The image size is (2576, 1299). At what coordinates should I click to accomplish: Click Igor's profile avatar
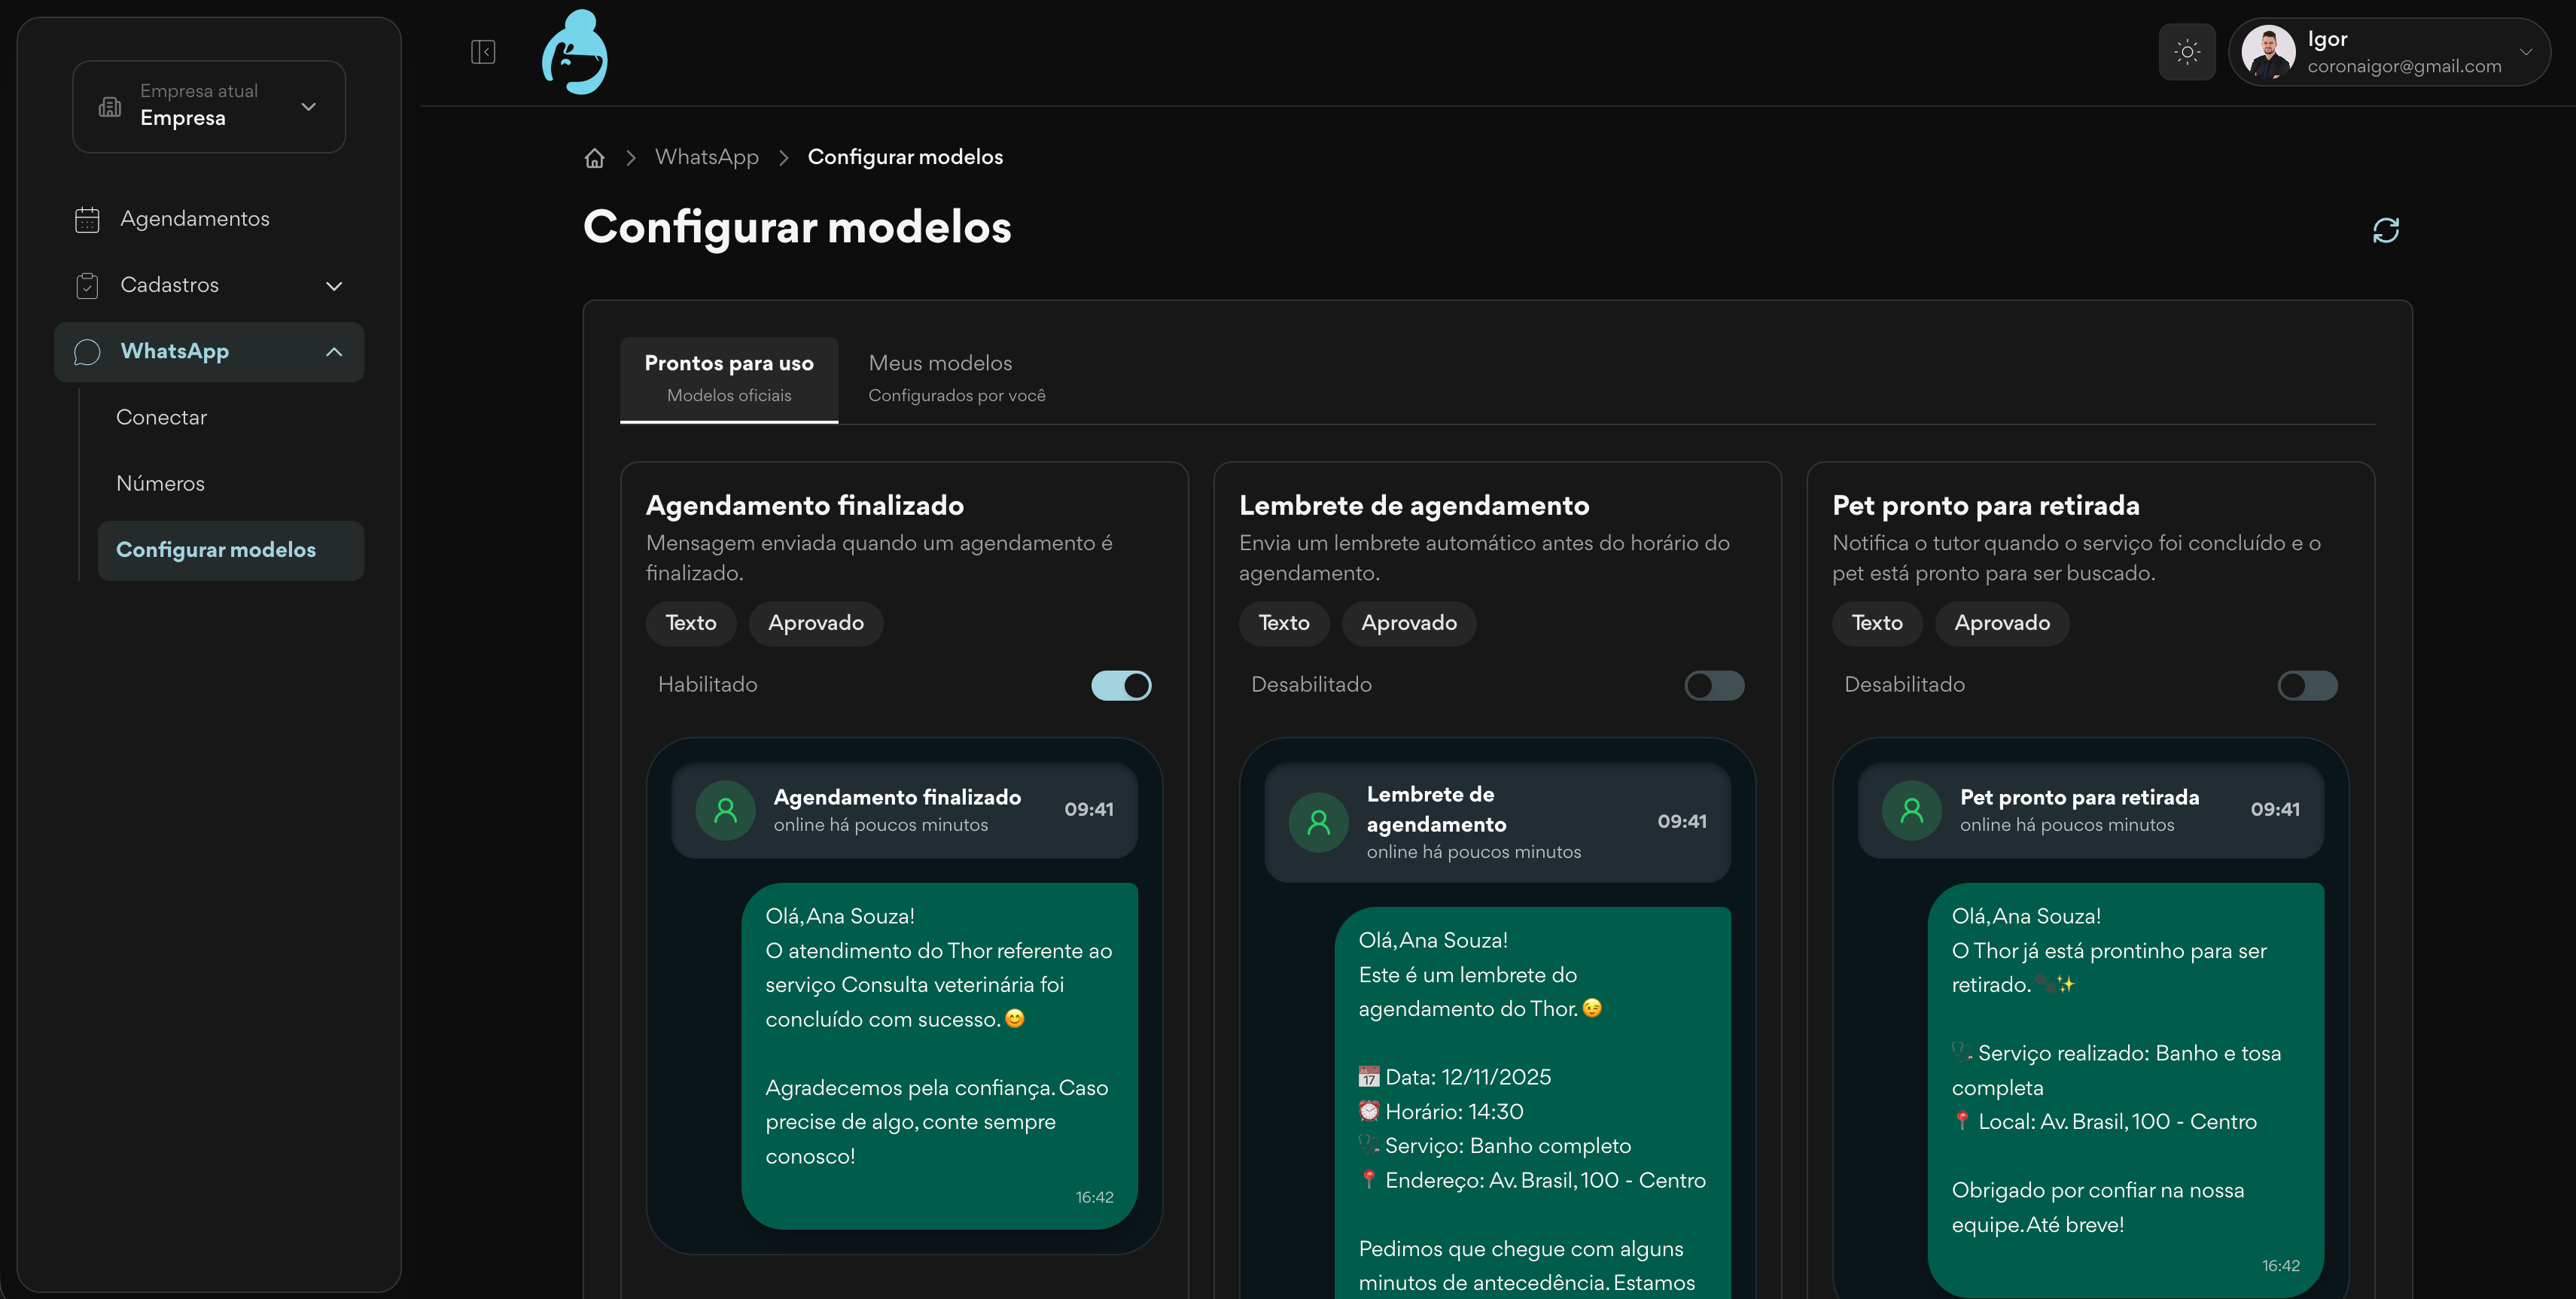[x=2267, y=52]
